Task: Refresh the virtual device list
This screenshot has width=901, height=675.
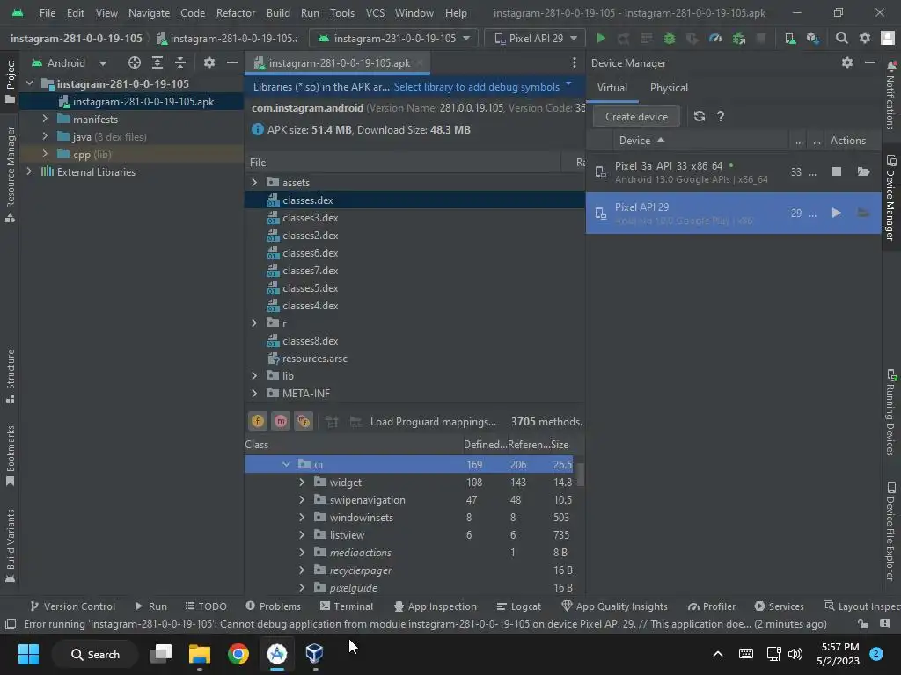Action: coord(700,117)
